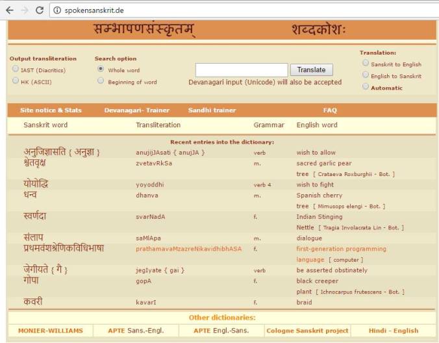
Task: Click the spokensanskrit.de address bar URL
Action: (94, 10)
